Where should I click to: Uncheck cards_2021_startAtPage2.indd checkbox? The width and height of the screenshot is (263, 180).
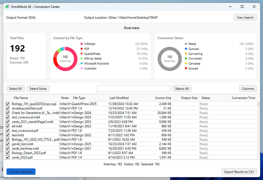pos(8,122)
